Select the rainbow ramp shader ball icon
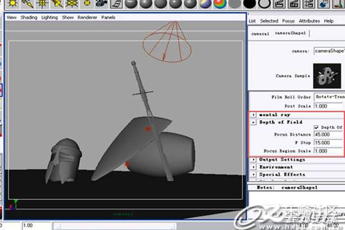The height and width of the screenshot is (230, 345). [x=220, y=4]
